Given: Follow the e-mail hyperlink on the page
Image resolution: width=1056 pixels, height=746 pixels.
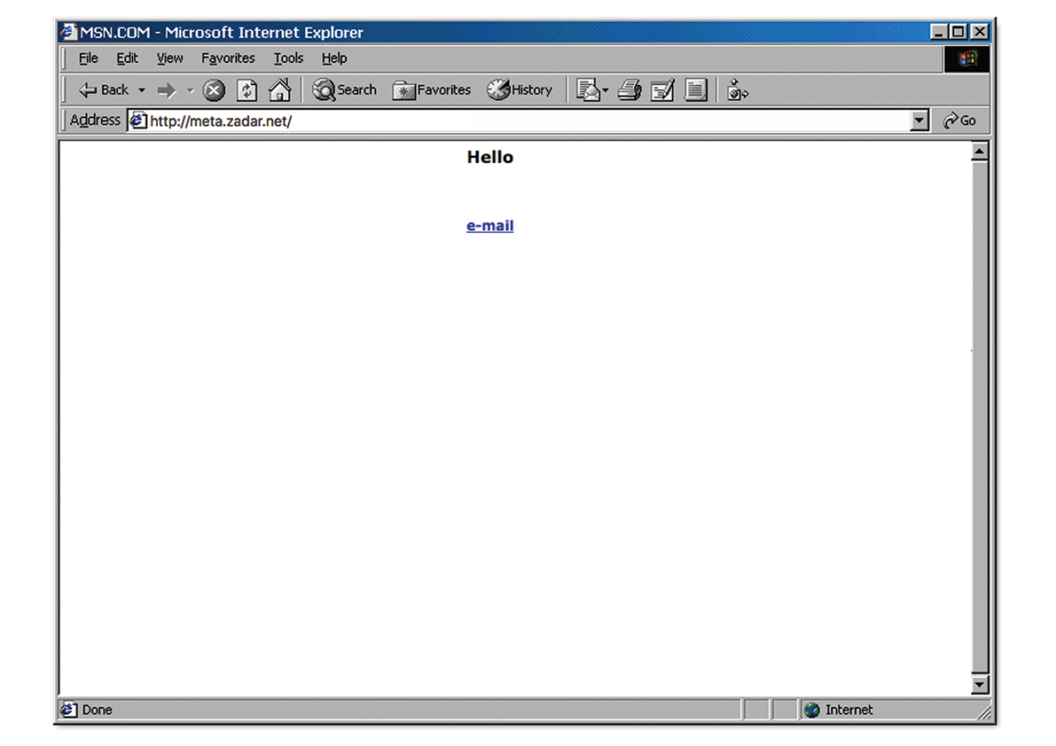Looking at the screenshot, I should [489, 226].
